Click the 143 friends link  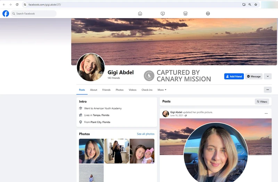tap(114, 78)
